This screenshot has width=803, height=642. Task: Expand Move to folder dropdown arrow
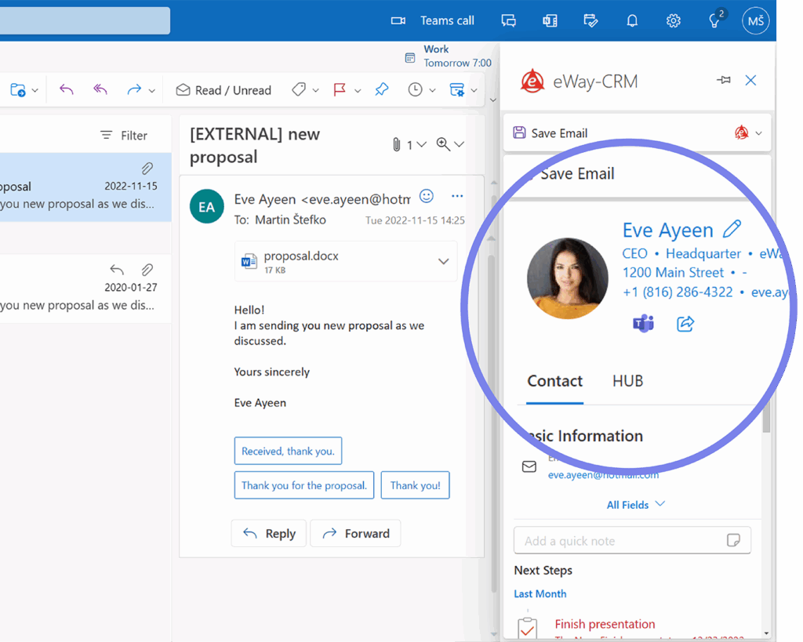pos(35,91)
